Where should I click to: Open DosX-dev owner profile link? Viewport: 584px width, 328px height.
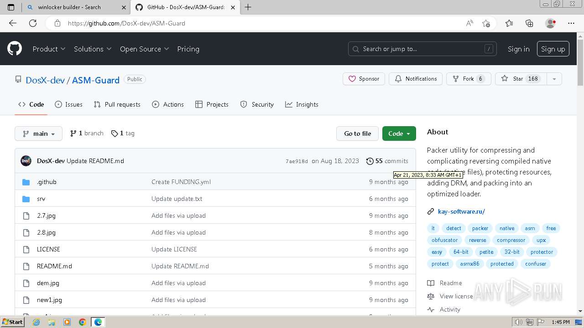point(45,80)
